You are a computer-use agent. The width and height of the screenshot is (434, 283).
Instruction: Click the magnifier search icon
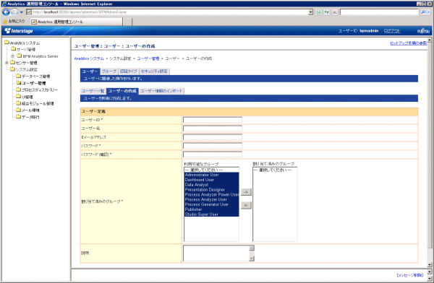(x=423, y=12)
